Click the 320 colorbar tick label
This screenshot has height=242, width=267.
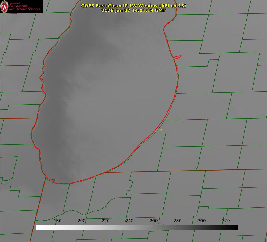point(226,221)
